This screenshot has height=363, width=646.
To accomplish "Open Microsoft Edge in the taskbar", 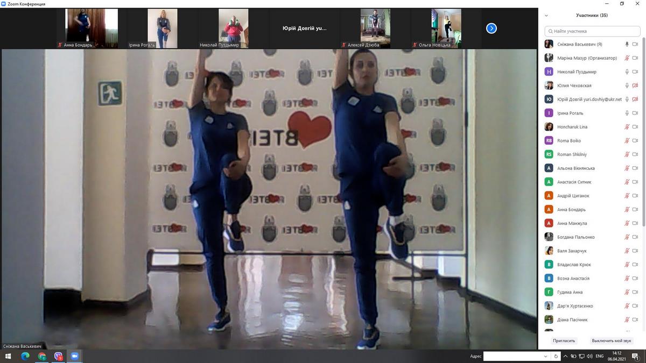I will point(25,356).
